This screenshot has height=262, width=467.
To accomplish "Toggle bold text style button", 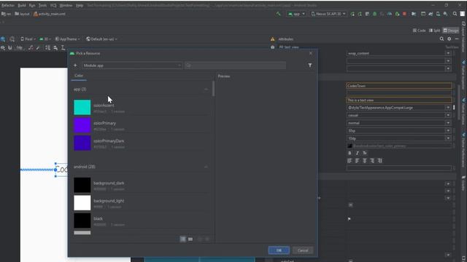I will 350,153.
